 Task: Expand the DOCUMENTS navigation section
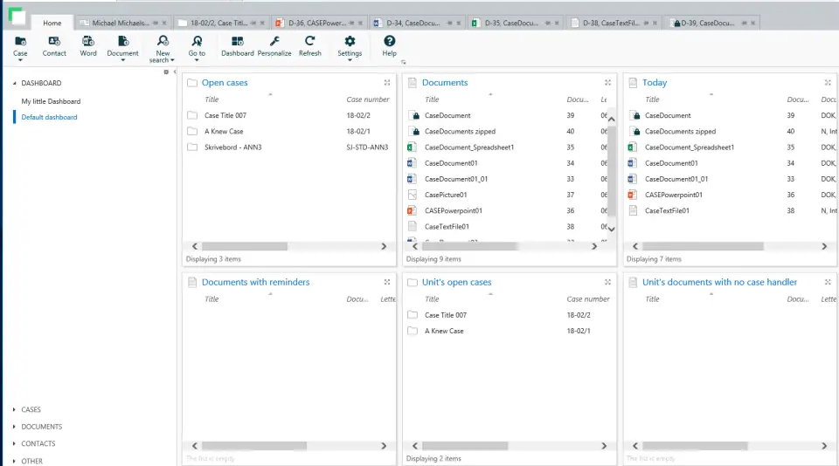coord(14,427)
